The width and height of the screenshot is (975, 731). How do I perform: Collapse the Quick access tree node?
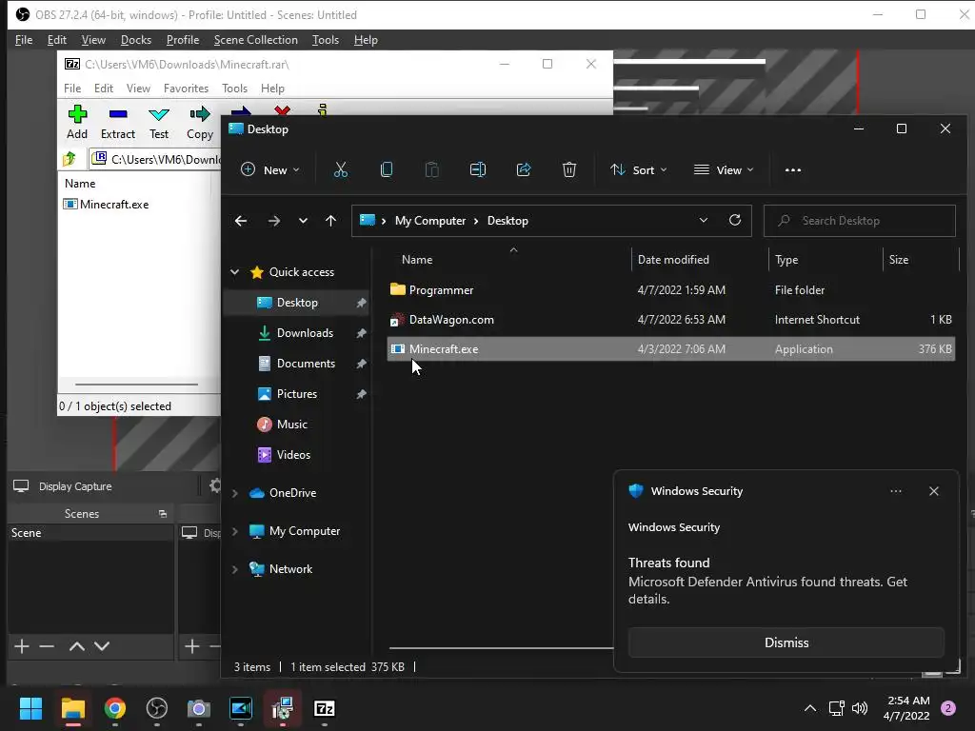click(235, 272)
